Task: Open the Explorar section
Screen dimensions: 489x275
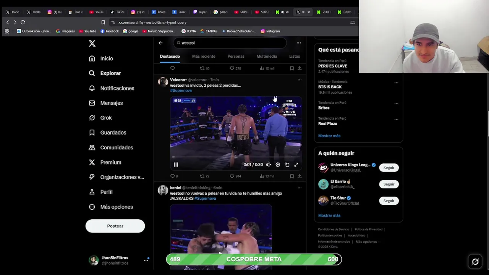Action: pos(105,73)
